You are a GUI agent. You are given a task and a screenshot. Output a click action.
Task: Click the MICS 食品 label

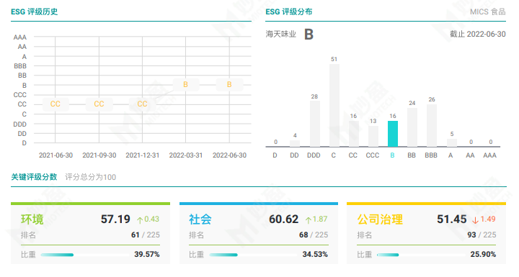[488, 12]
